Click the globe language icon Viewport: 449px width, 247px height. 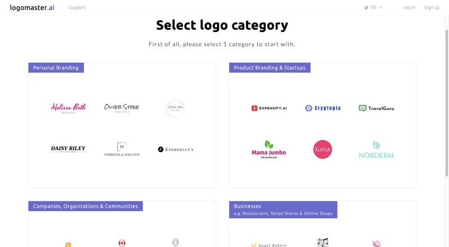366,7
